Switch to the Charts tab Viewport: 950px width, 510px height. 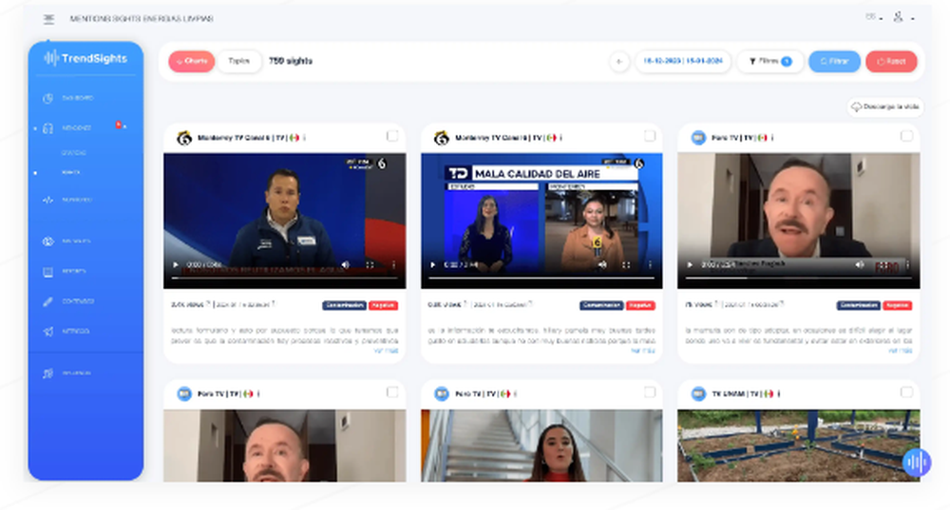[x=192, y=61]
